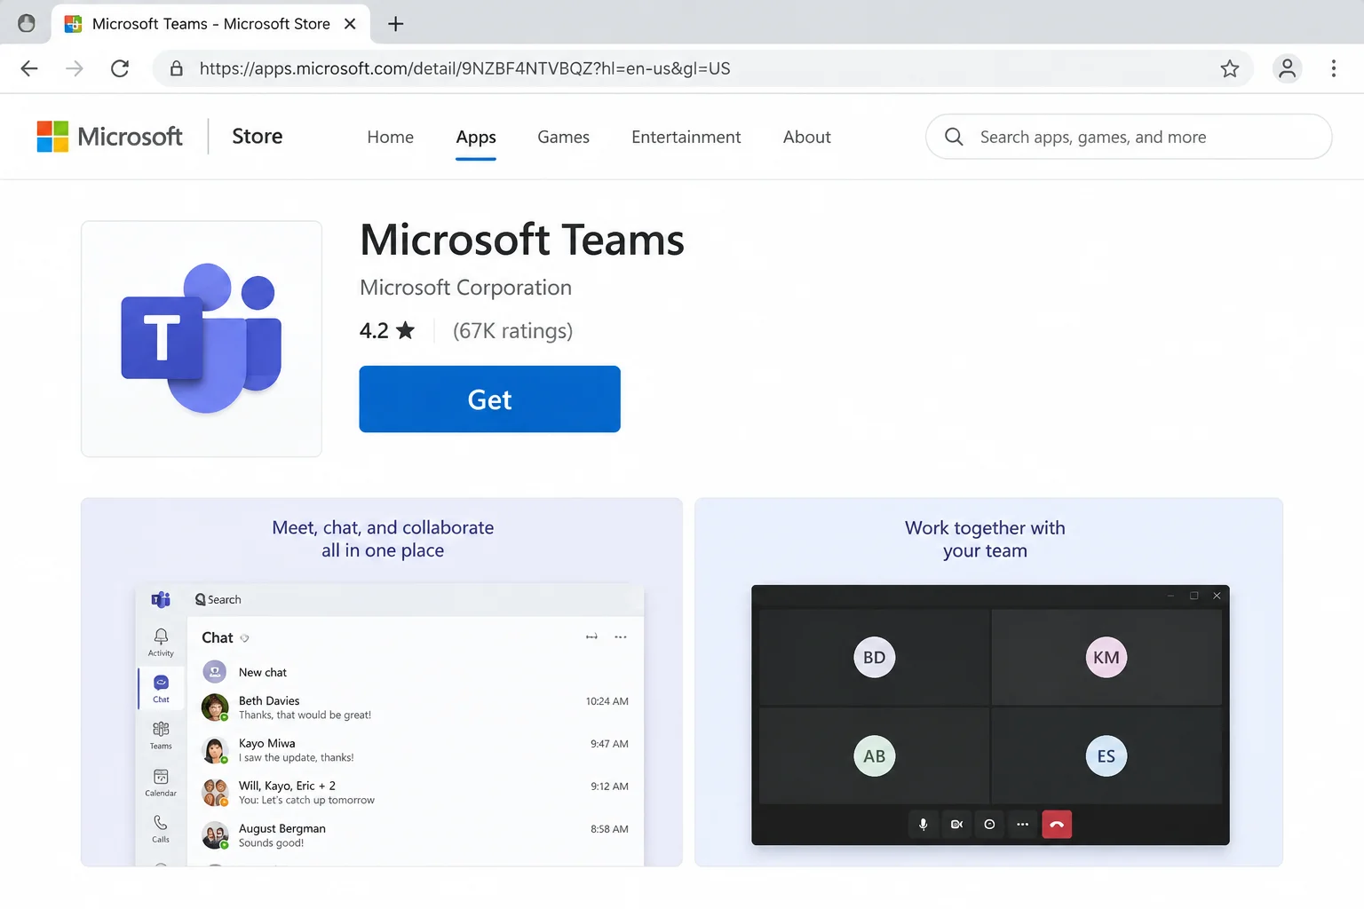1364x909 pixels.
Task: Click the Calls phone icon in screenshot
Action: [x=161, y=823]
